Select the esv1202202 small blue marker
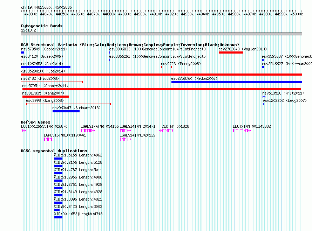 coord(263,104)
